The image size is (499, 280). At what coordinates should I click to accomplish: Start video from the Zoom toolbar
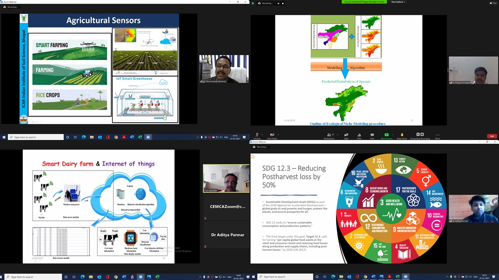coord(272,135)
